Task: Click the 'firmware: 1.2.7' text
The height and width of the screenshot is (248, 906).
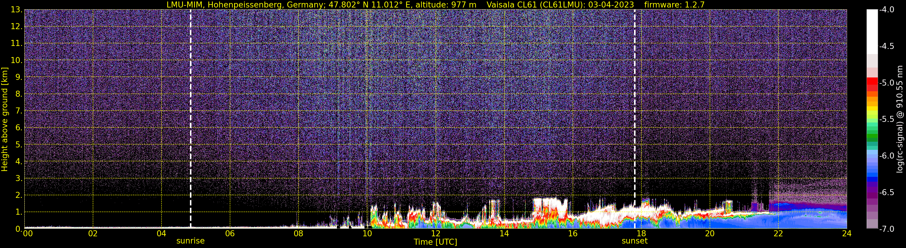Action: coord(675,5)
